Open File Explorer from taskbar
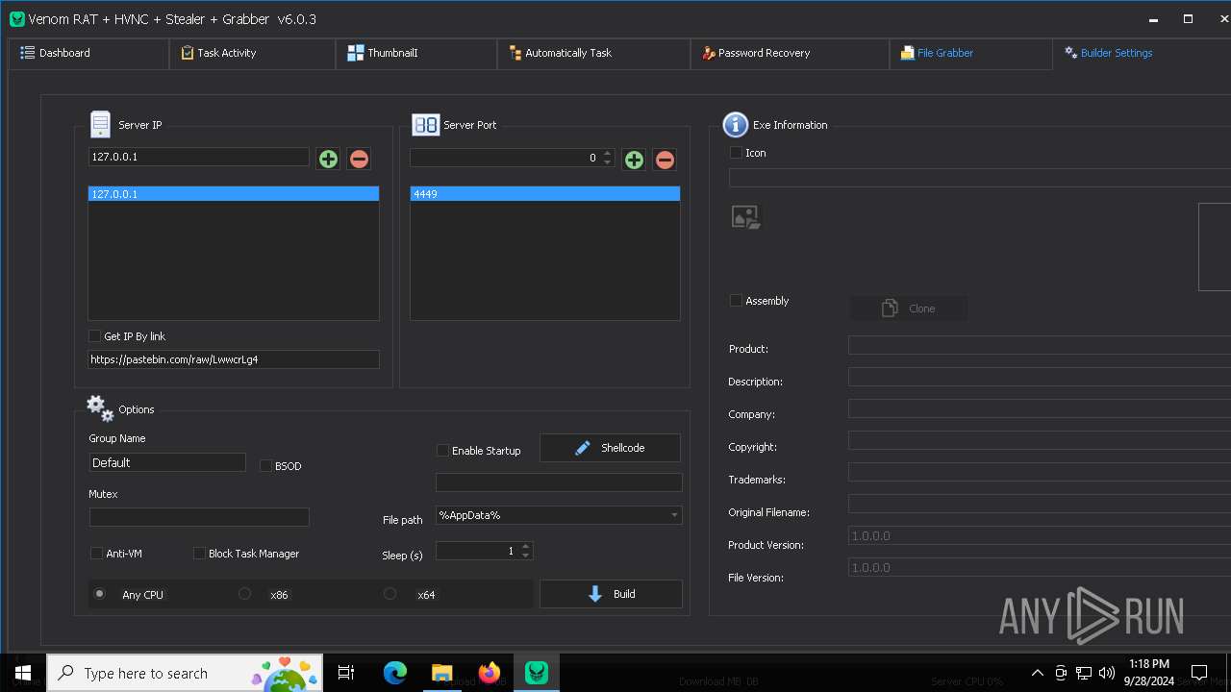 point(441,673)
